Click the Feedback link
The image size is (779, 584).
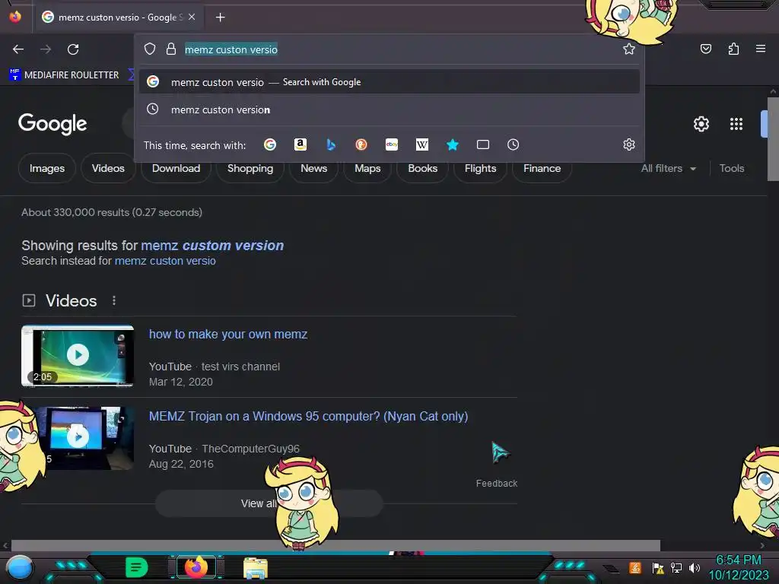496,483
